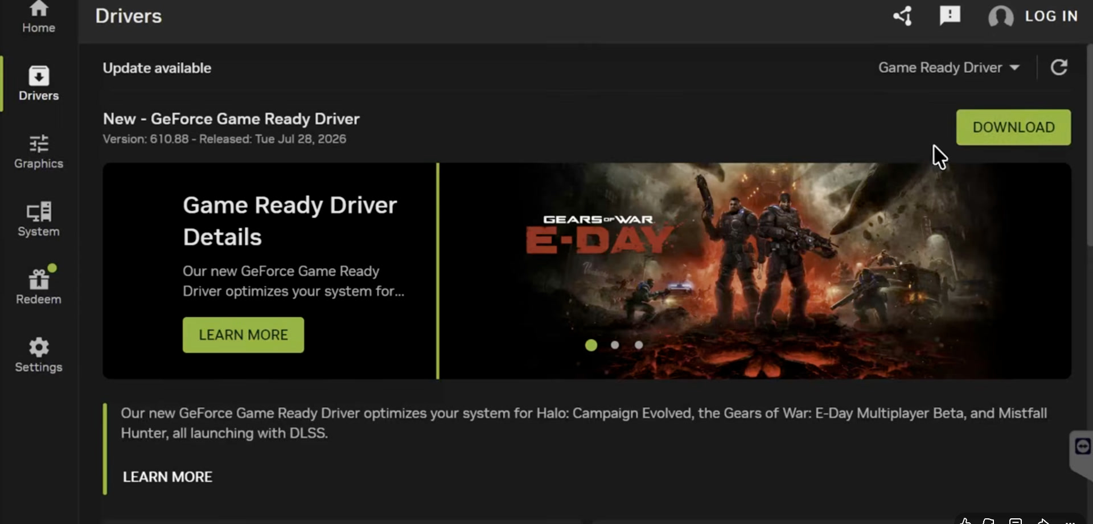Click the Halo: Campaign Evolved description paragraph

(584, 423)
